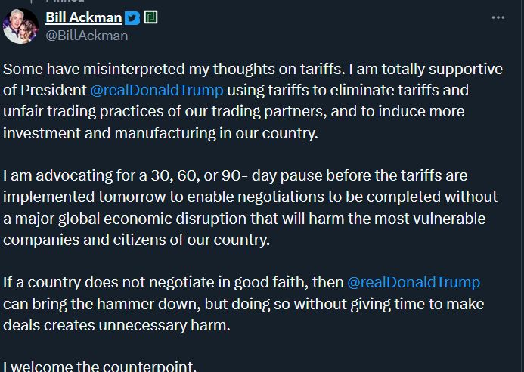524x372 pixels.
Task: Click the @BillAckman handle
Action: [86, 36]
